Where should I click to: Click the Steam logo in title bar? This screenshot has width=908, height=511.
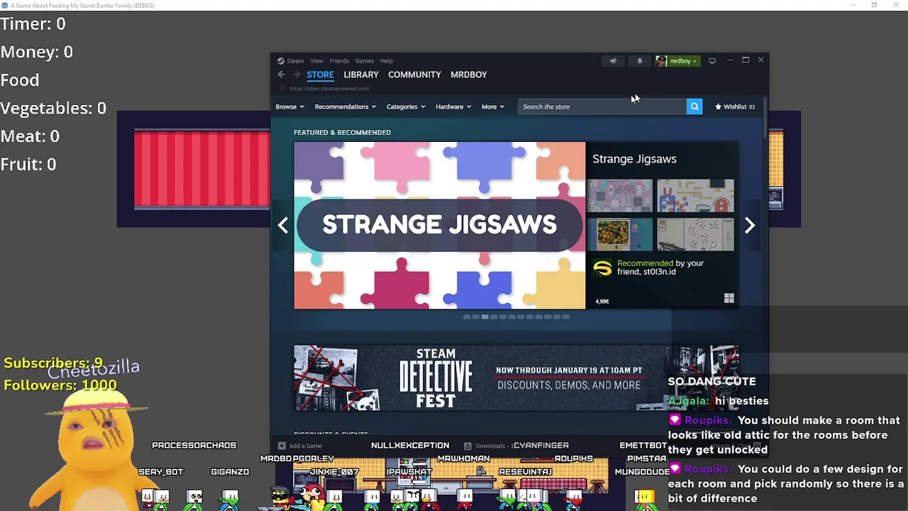281,61
